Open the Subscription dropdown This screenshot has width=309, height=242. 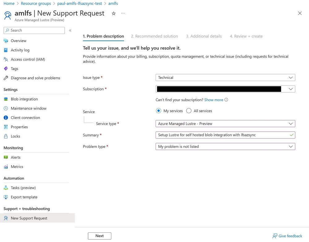[x=225, y=89]
